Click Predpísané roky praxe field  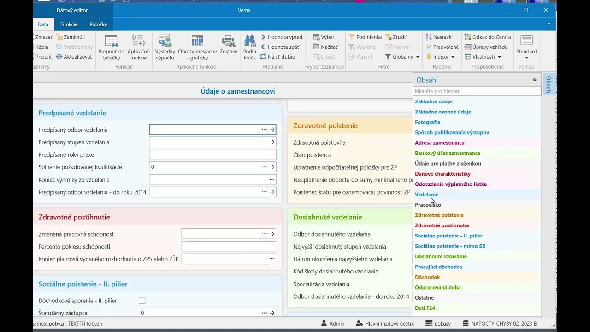tap(212, 154)
